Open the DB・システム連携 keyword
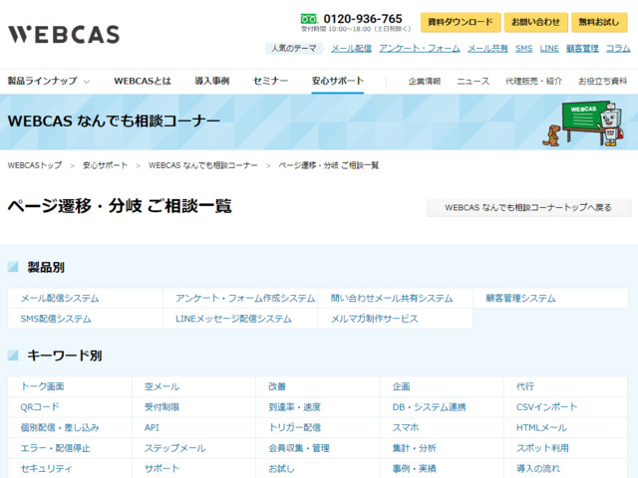The width and height of the screenshot is (638, 478). 430,407
